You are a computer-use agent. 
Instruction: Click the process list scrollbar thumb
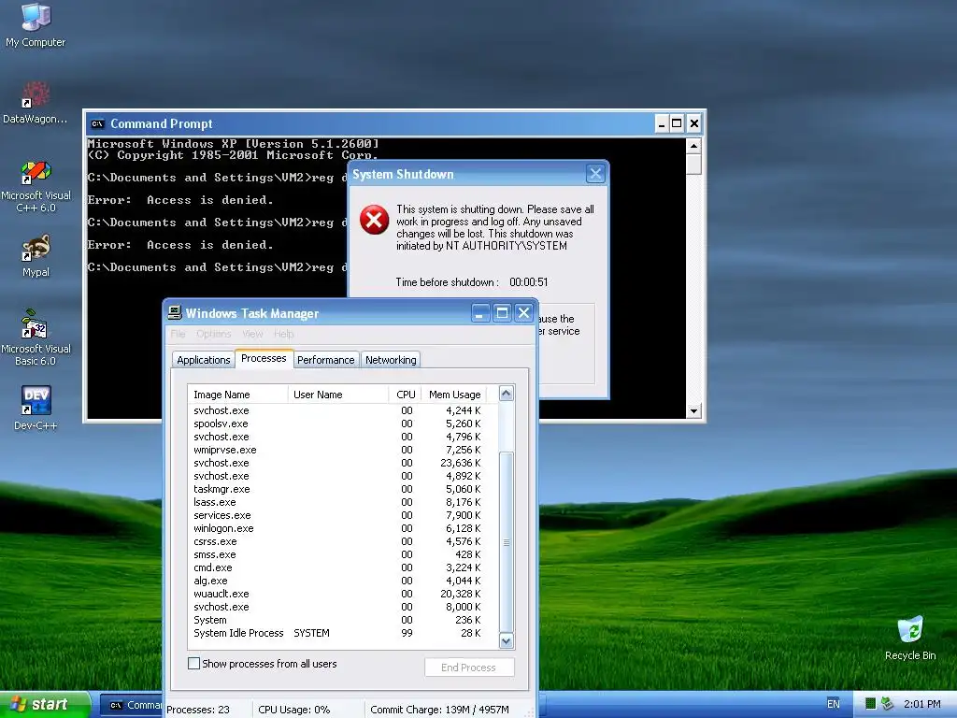(x=506, y=542)
